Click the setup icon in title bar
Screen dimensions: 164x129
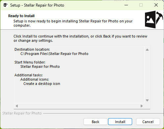tap(5, 5)
